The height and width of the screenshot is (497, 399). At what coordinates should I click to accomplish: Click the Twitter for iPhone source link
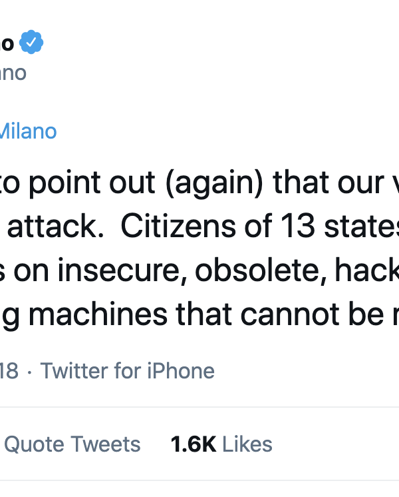click(128, 371)
